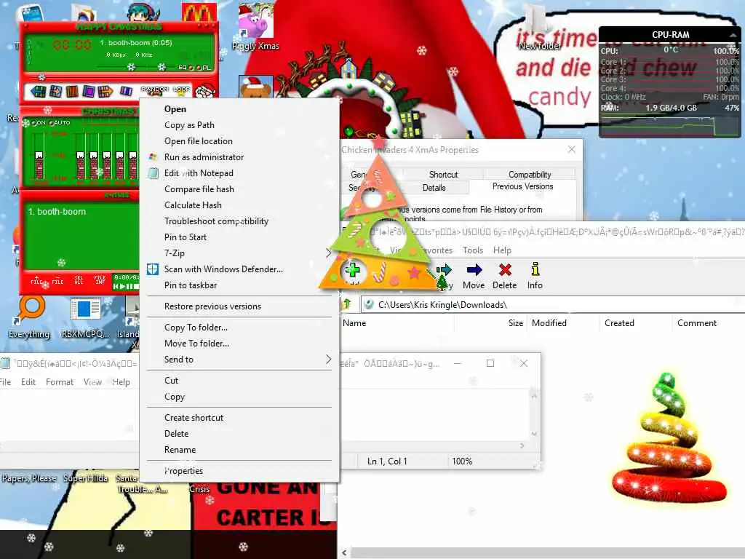745x559 pixels.
Task: Select Open file location menu entry
Action: click(x=239, y=141)
